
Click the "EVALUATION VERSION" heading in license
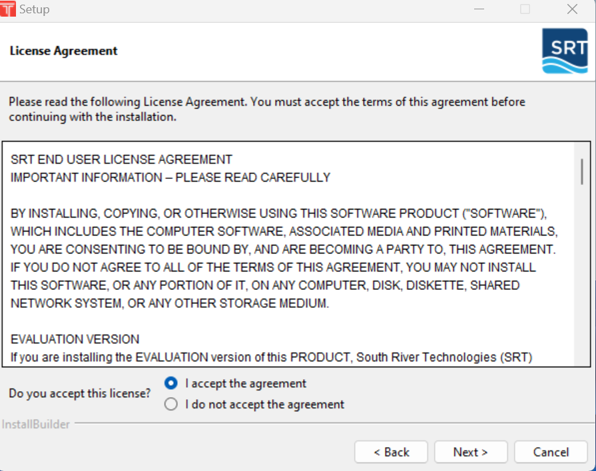click(x=75, y=339)
